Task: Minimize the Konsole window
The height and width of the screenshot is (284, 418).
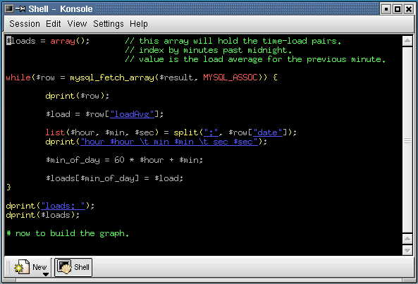Action: pyautogui.click(x=386, y=9)
